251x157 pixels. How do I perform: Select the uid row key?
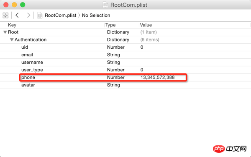[25, 47]
